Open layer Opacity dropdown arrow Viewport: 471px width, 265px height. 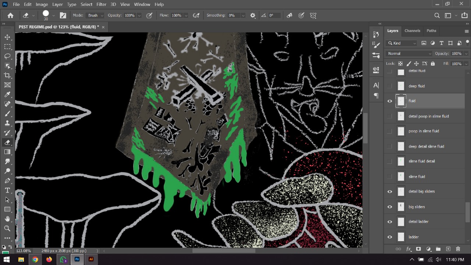click(466, 54)
